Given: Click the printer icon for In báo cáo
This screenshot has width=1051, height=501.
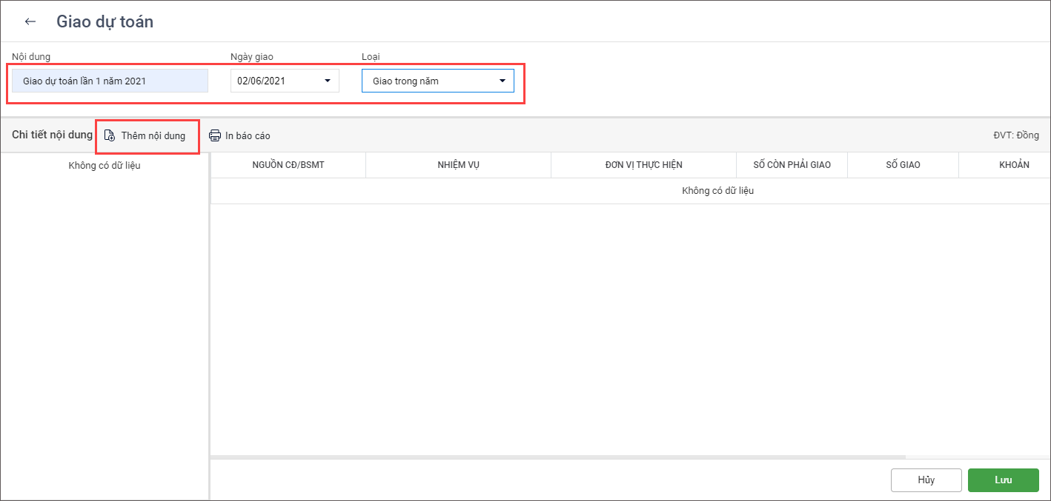Looking at the screenshot, I should click(x=215, y=135).
